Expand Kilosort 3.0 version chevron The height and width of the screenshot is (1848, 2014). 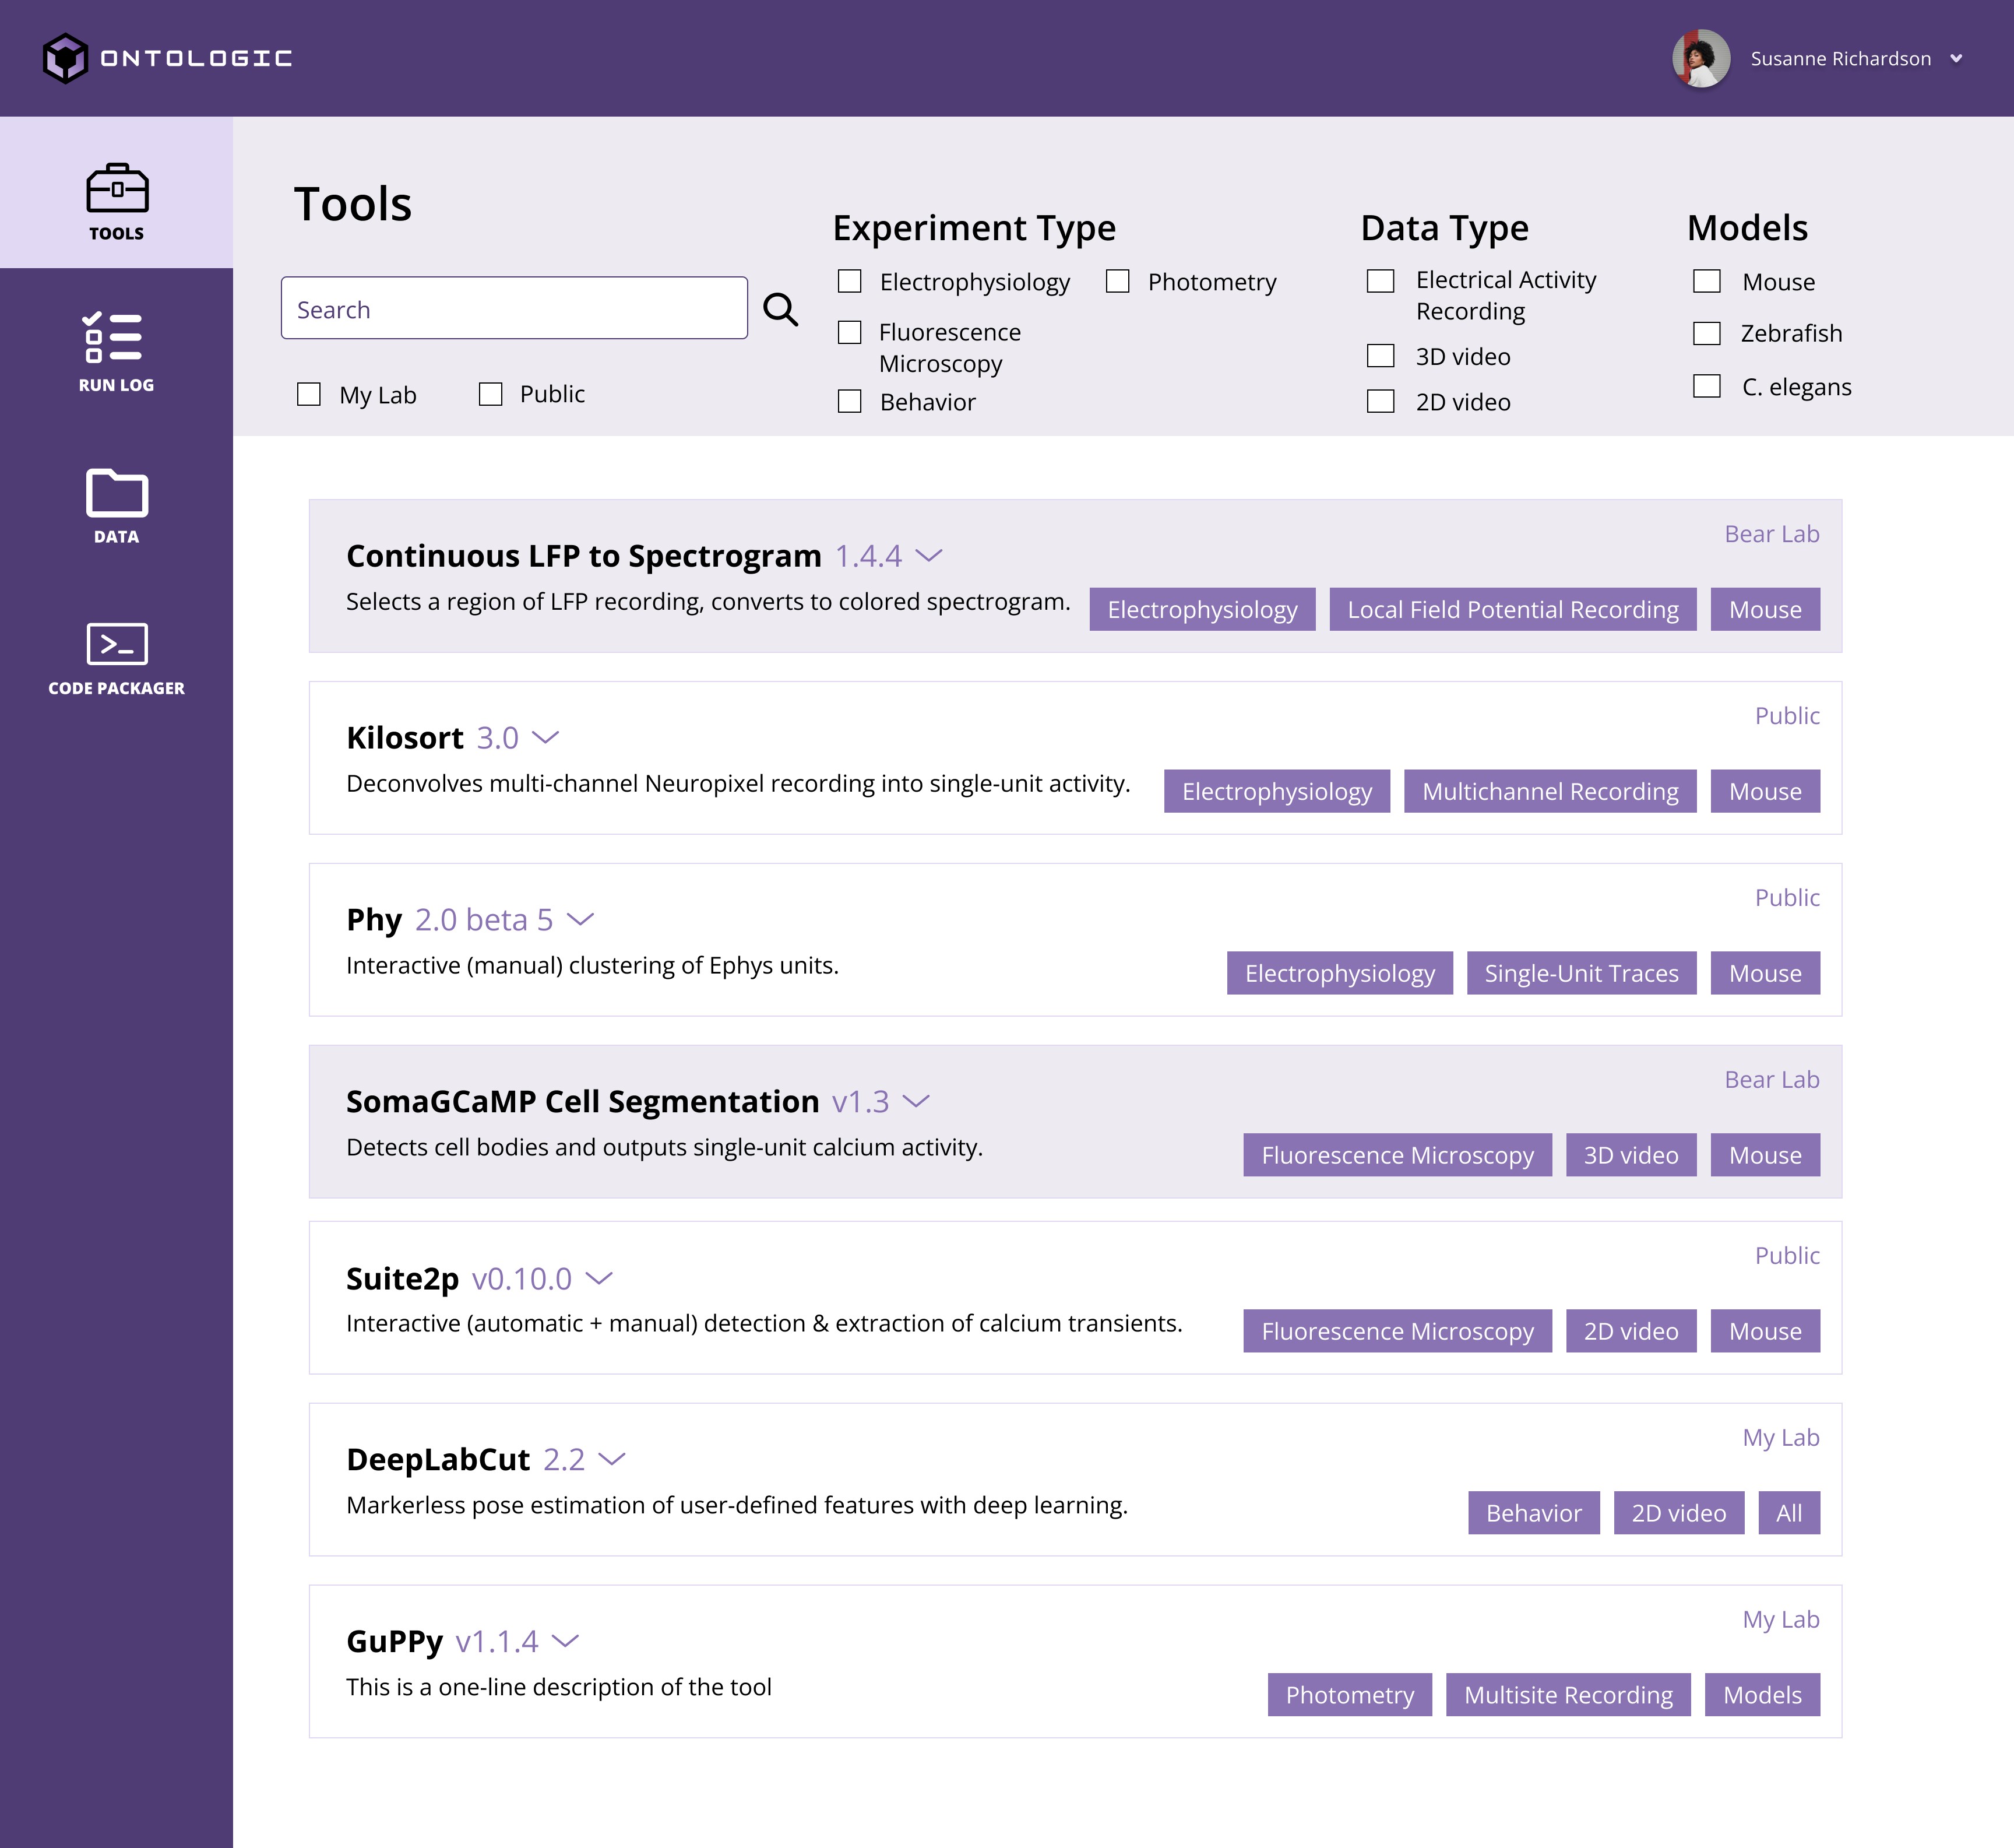pos(545,738)
